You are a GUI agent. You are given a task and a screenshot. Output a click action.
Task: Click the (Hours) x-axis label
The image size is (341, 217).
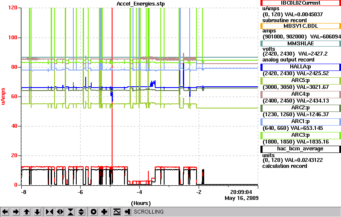141,203
